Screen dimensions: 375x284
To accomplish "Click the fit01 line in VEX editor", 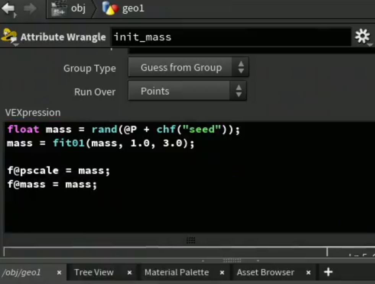I will coord(101,143).
